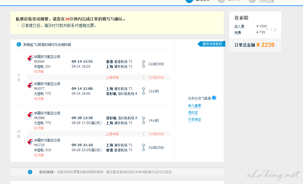Click 上海中转 in the outbound itinerary
The image size is (303, 184).
click(x=112, y=77)
